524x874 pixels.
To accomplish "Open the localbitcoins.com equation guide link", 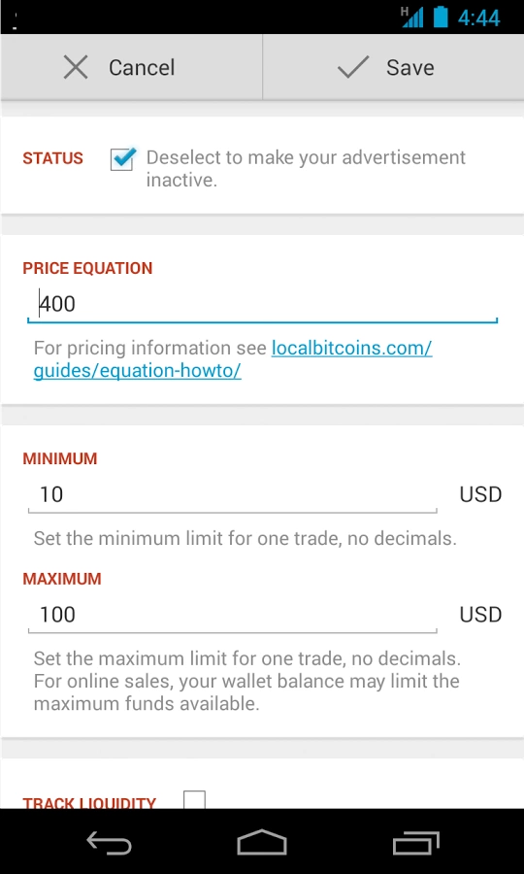I will (x=233, y=359).
